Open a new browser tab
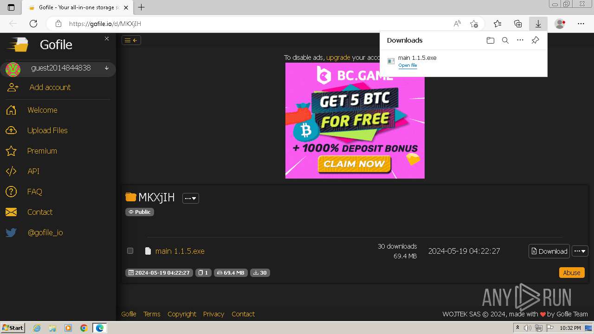Viewport: 594px width, 334px height. [142, 7]
